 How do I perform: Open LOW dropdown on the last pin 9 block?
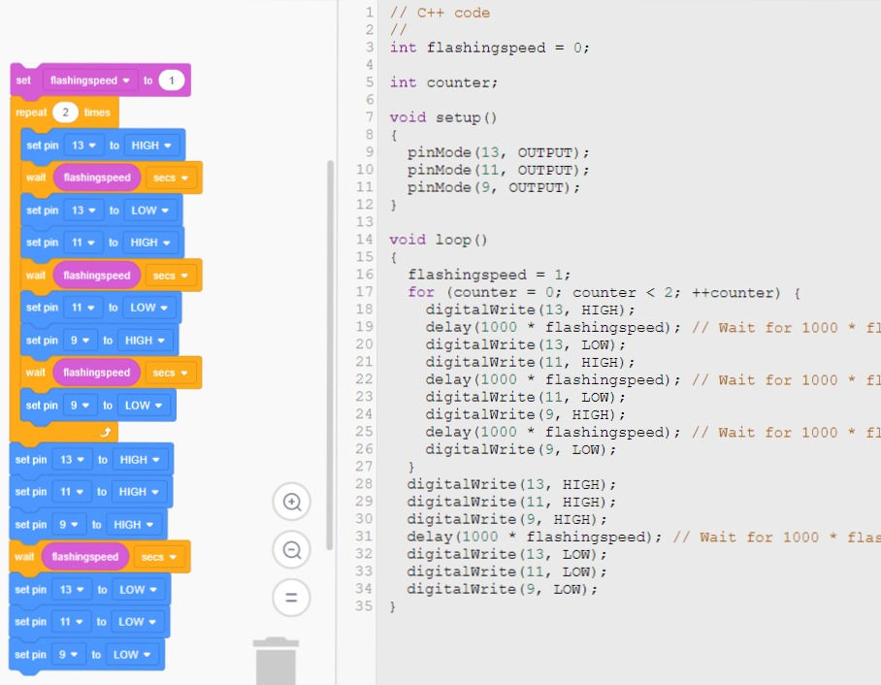tap(132, 655)
